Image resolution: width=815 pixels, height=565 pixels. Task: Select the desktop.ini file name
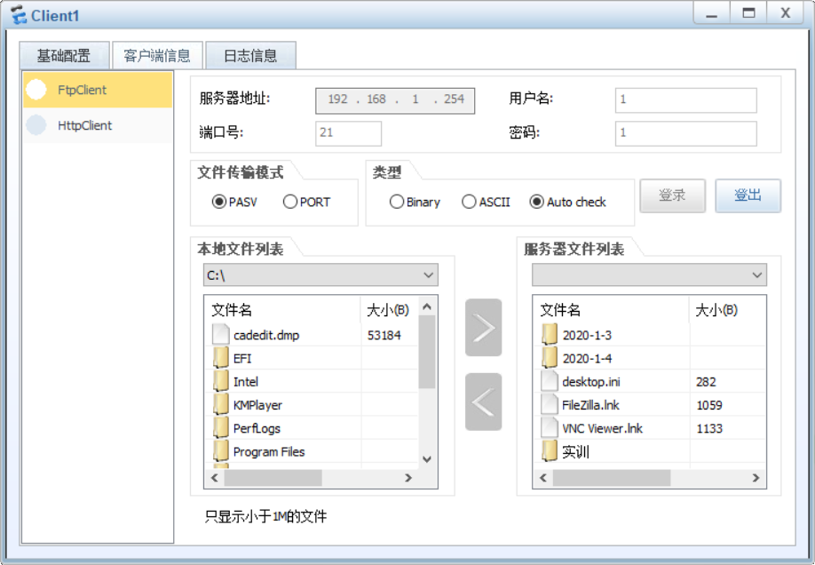click(591, 382)
